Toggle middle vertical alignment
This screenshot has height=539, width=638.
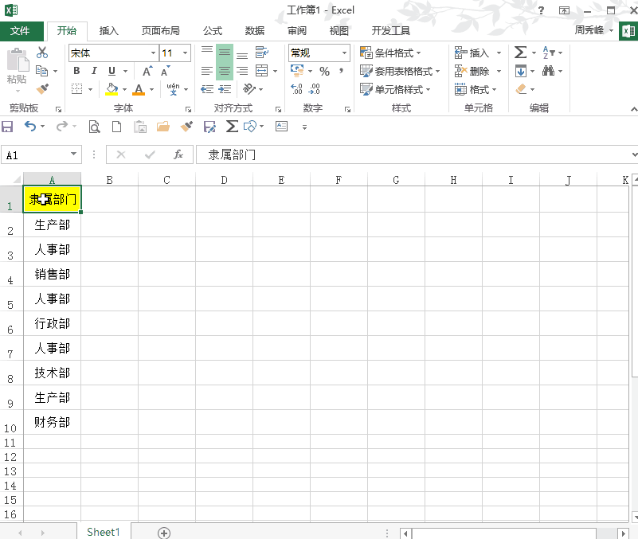click(x=225, y=52)
